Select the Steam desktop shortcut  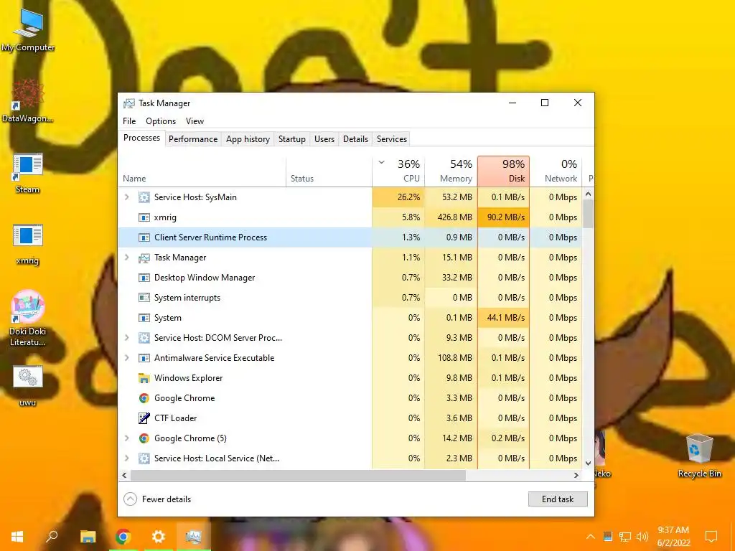28,173
